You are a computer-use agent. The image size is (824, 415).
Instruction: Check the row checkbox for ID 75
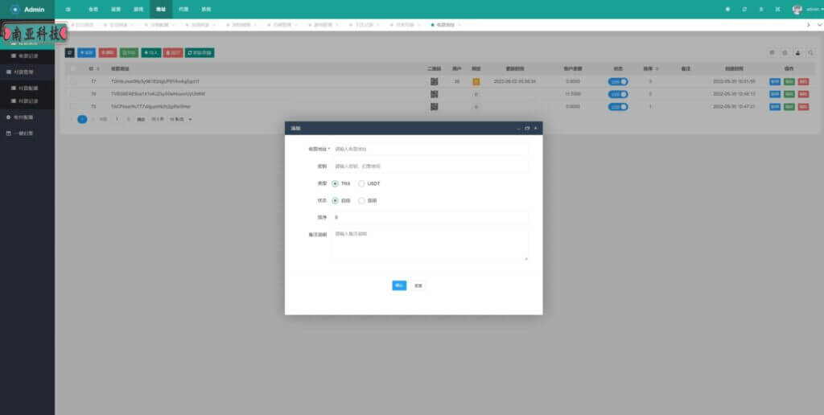73,107
